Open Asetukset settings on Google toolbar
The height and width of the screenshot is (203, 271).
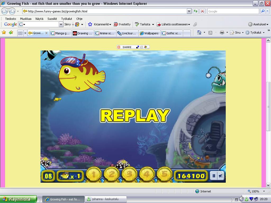[x=258, y=24]
